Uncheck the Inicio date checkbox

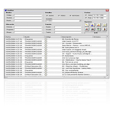point(86,15)
